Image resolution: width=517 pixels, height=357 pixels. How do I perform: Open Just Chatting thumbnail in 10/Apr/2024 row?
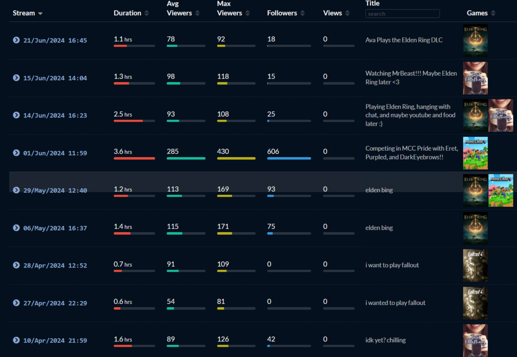(x=475, y=340)
